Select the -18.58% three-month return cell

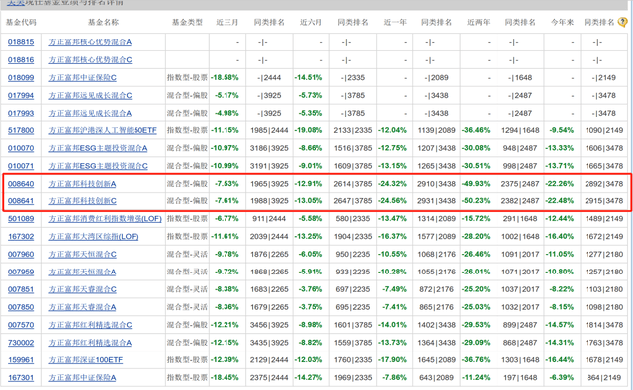pos(225,78)
